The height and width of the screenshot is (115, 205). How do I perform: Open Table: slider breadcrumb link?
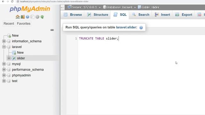click(x=151, y=7)
